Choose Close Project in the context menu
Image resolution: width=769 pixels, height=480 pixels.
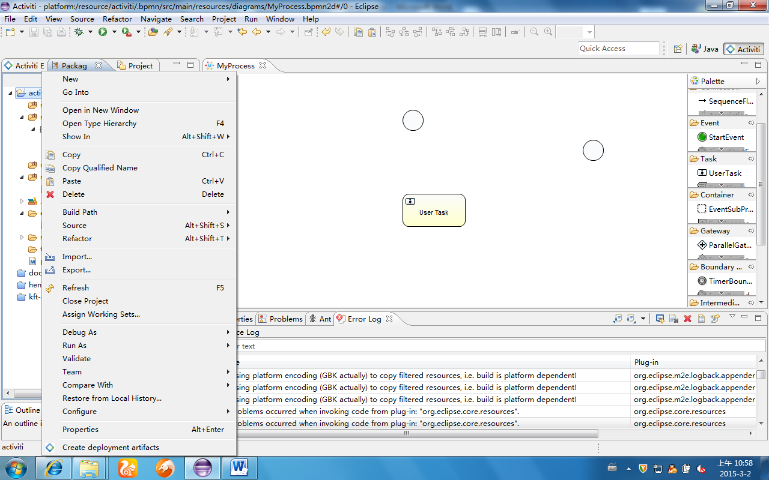click(x=139, y=301)
